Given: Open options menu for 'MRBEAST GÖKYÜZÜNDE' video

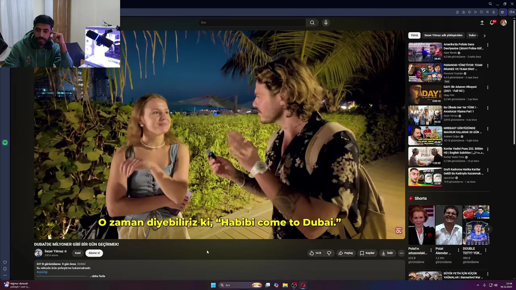Looking at the screenshot, I should pos(487,129).
